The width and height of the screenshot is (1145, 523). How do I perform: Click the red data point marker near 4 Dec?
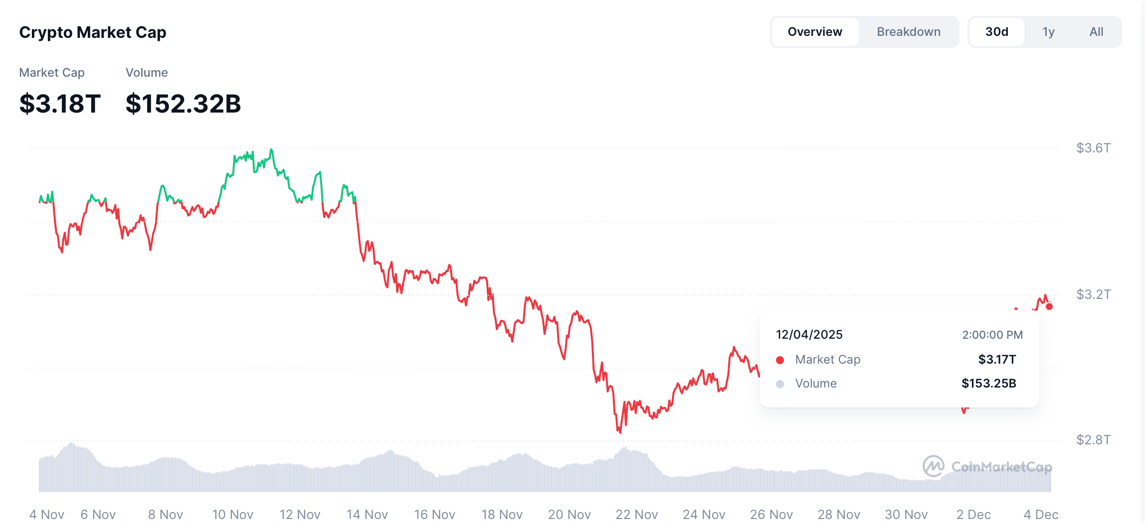pos(1049,307)
